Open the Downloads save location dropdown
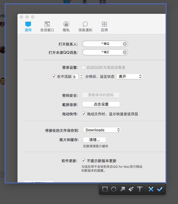The height and width of the screenshot is (204, 178). click(x=102, y=130)
